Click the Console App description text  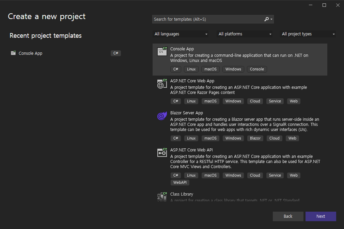tap(239, 58)
